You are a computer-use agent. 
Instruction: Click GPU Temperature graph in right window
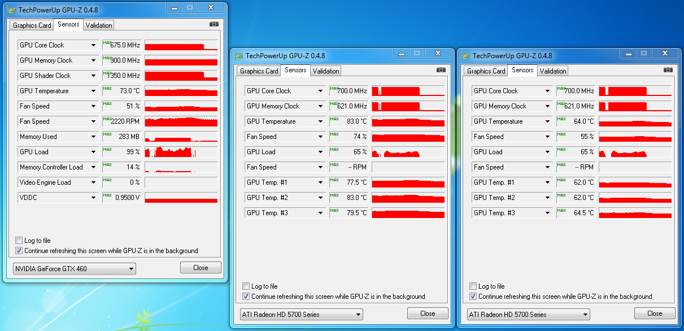pos(635,121)
